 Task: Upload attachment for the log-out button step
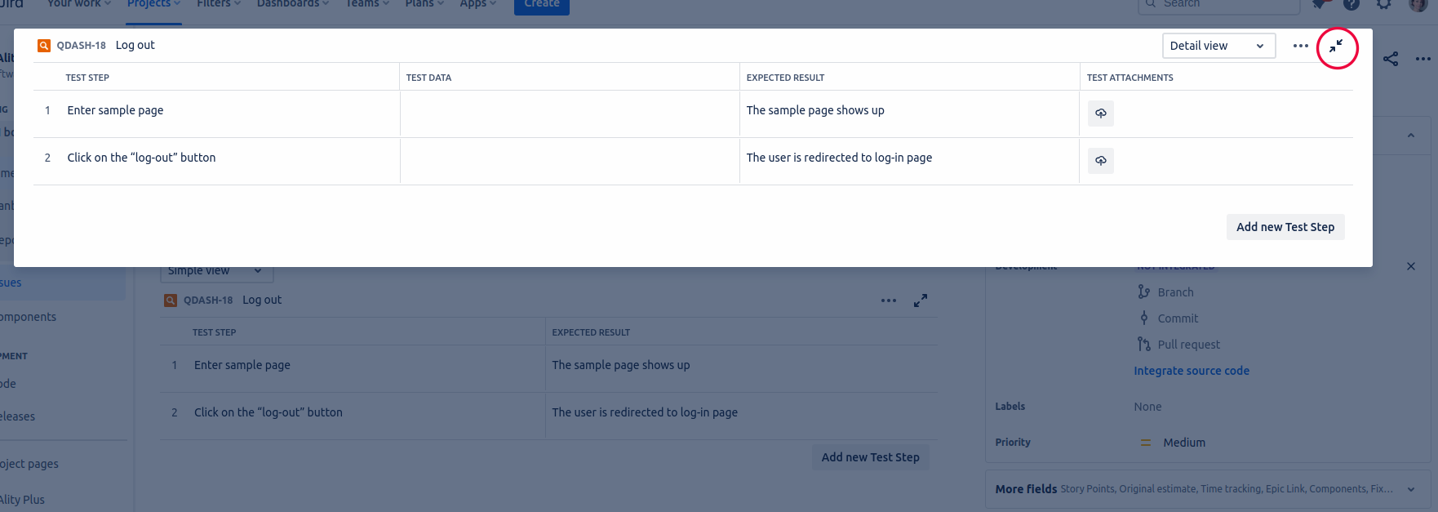(1101, 161)
